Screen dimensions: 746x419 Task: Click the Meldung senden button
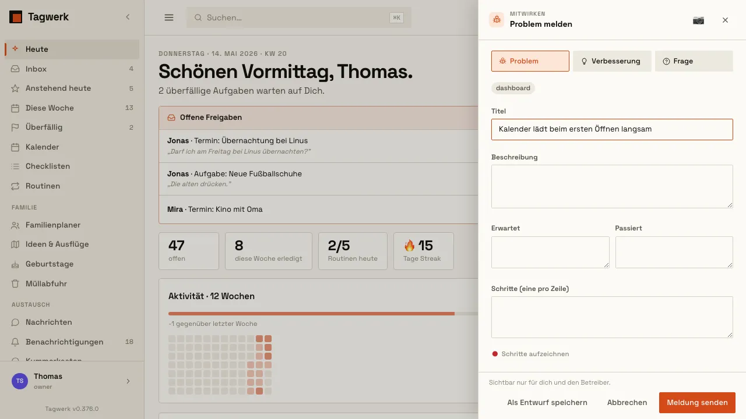(x=697, y=403)
